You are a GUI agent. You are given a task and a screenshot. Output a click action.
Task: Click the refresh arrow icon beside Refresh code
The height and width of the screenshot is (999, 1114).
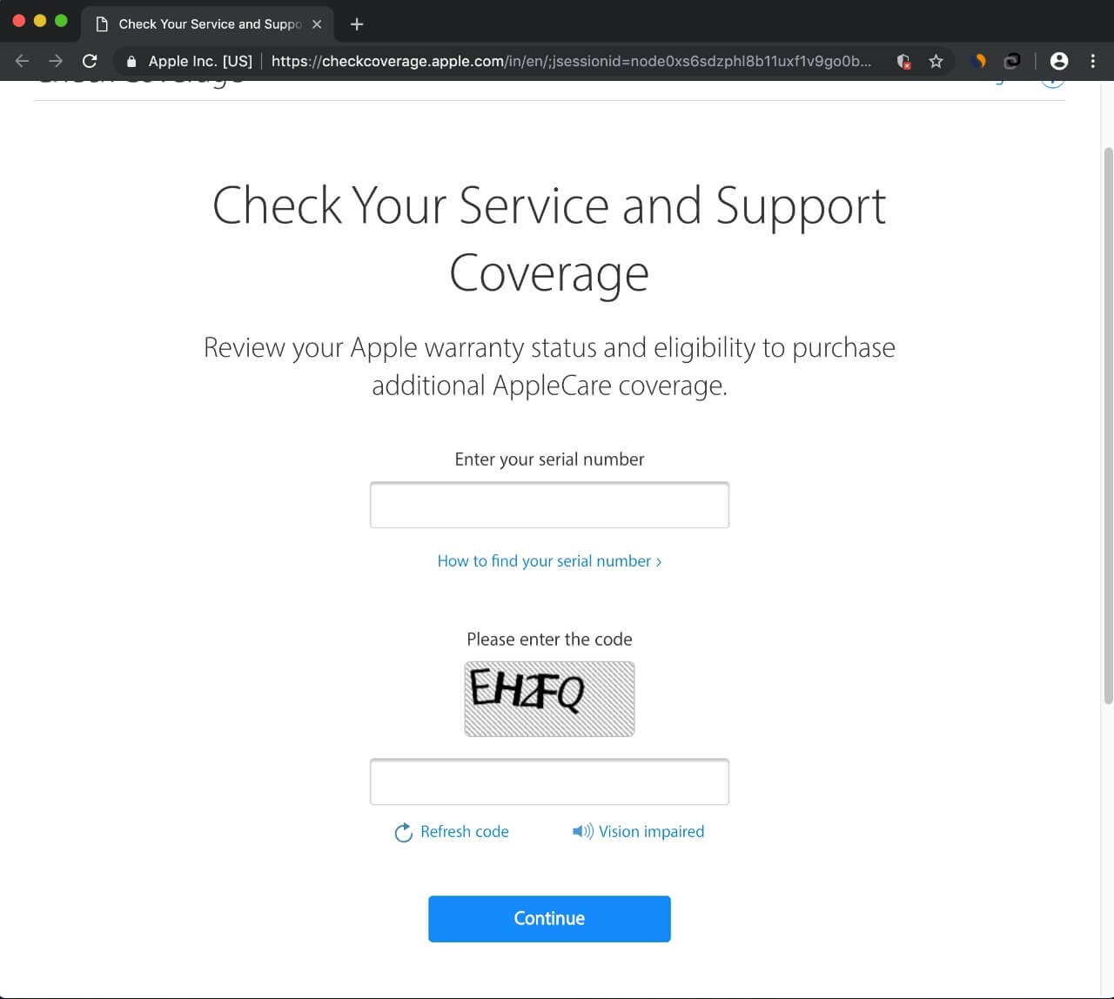[403, 833]
